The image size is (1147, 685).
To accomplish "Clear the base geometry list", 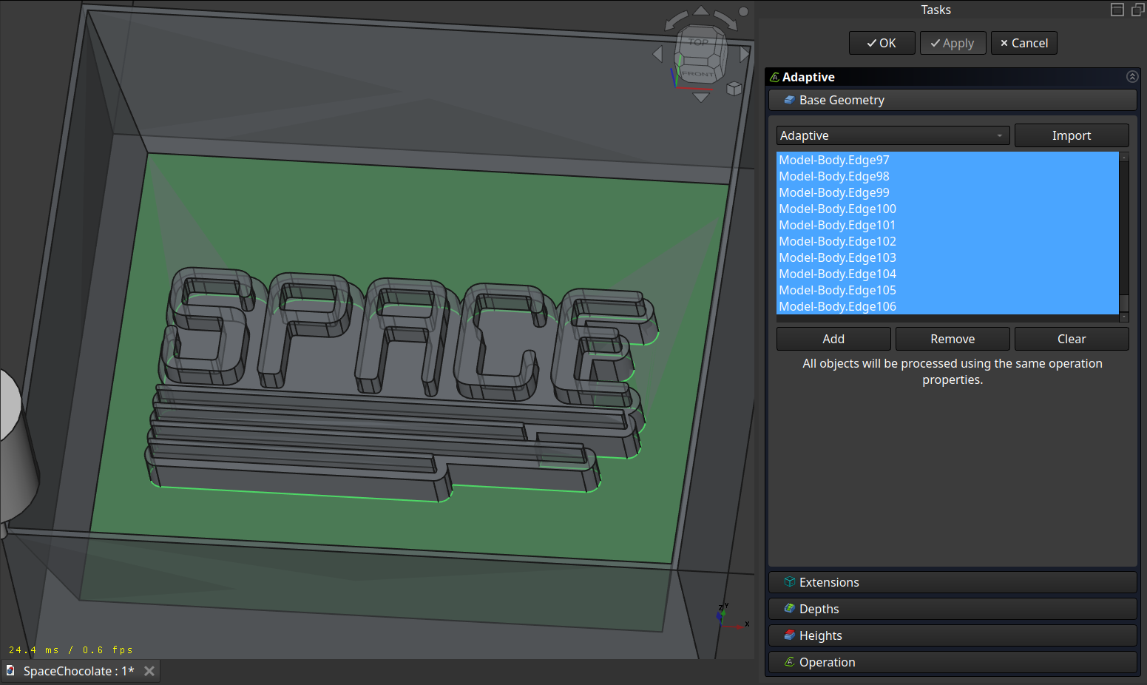I will tap(1072, 339).
